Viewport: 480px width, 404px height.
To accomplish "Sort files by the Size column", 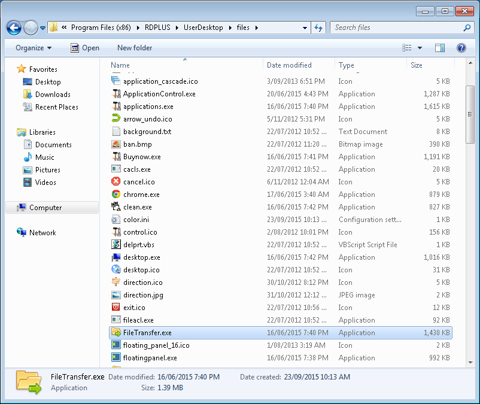I will click(417, 65).
